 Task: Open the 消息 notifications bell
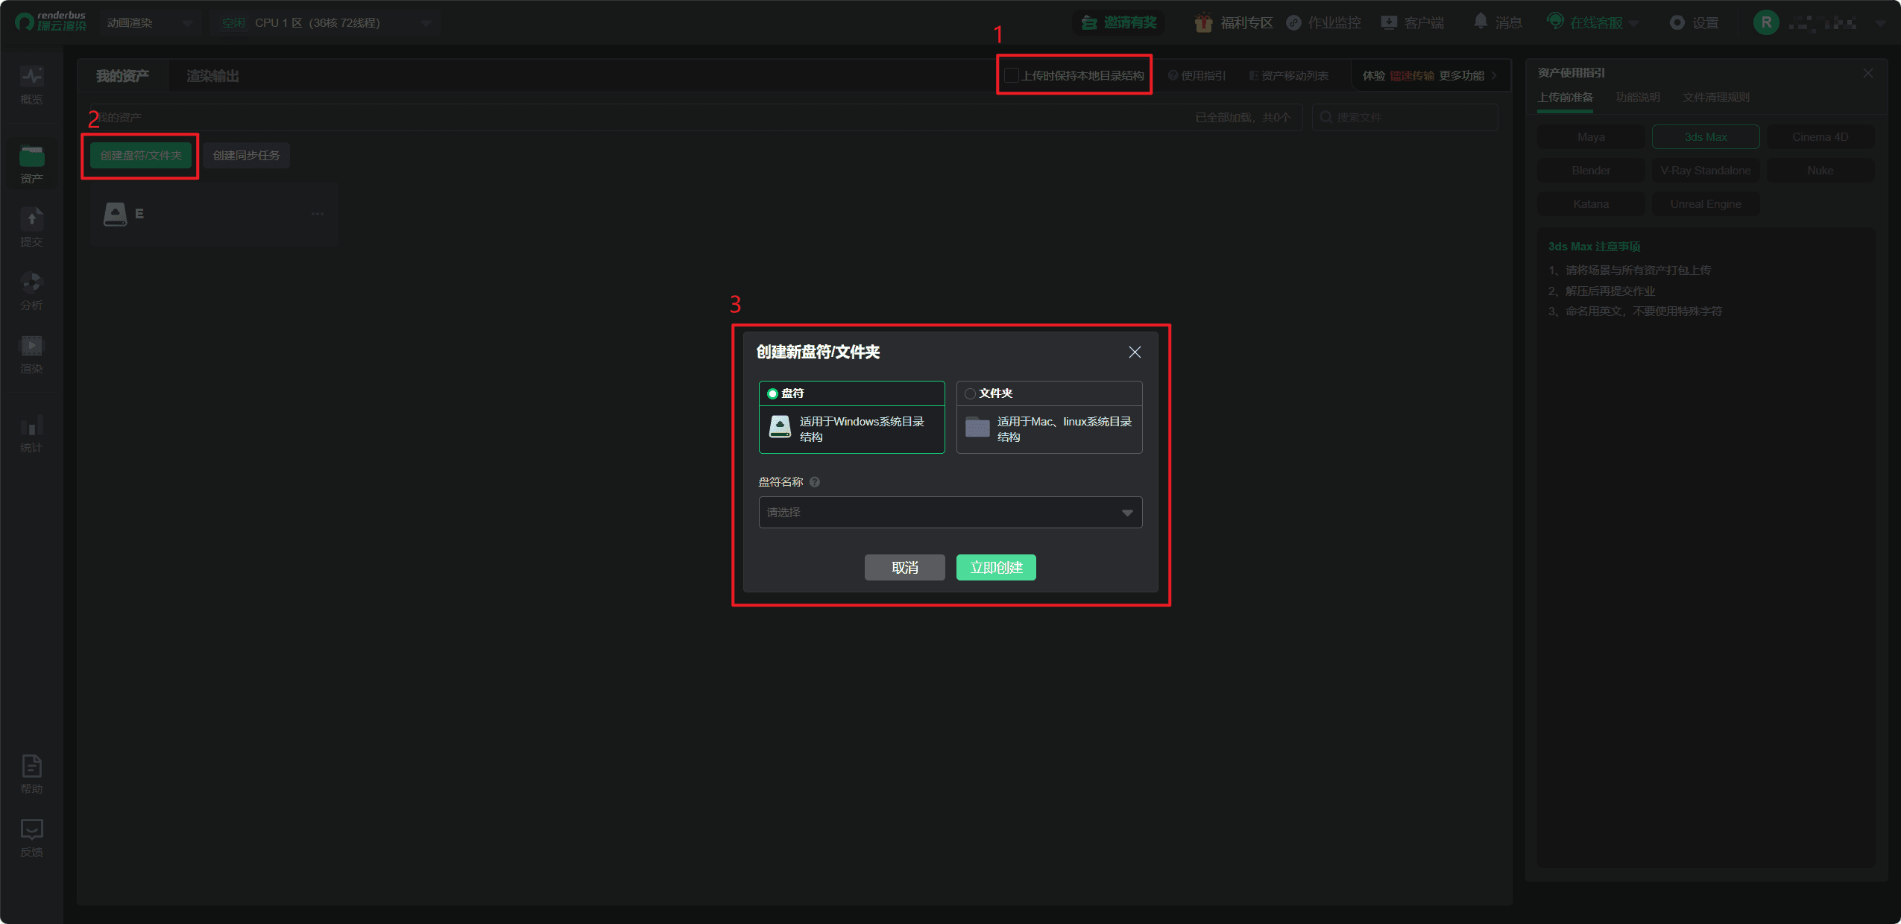(1481, 22)
